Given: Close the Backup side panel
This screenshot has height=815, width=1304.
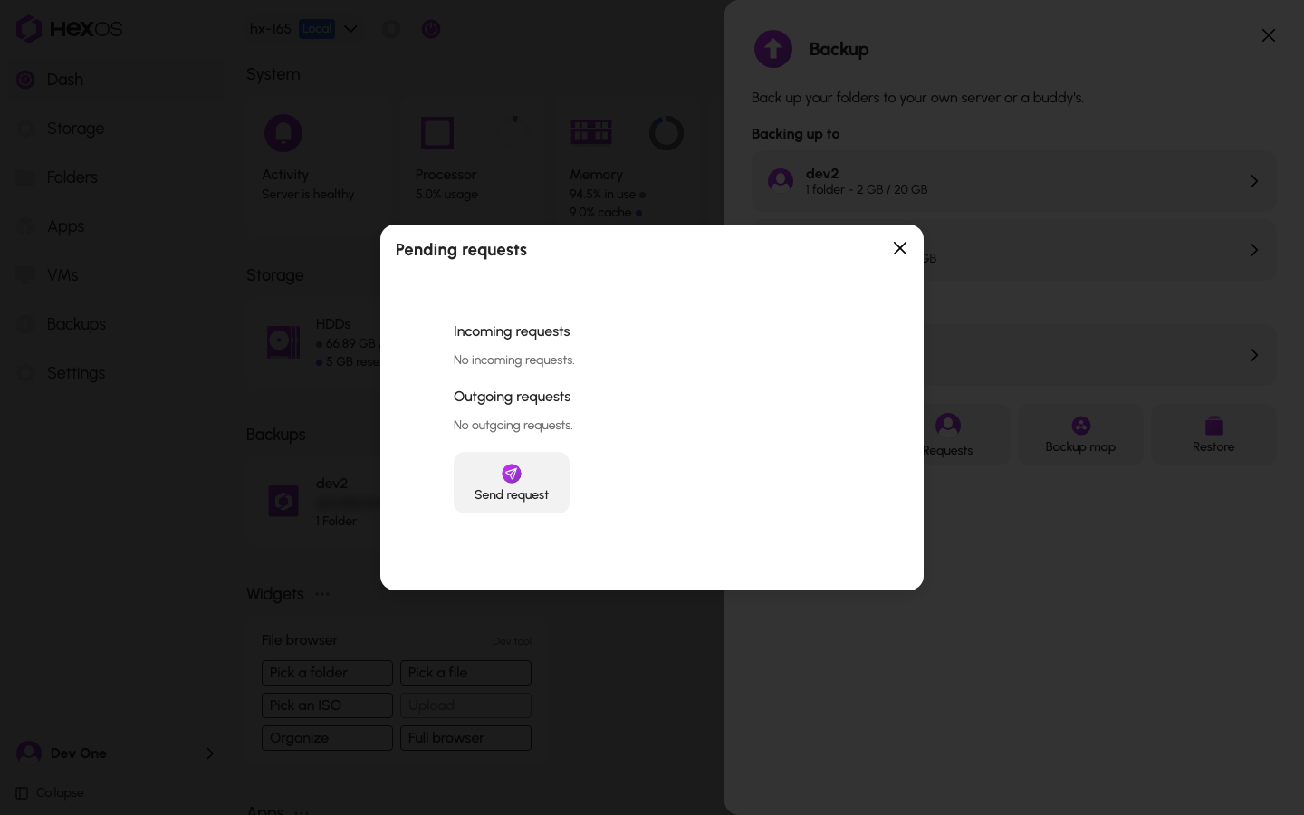Looking at the screenshot, I should click(1269, 35).
